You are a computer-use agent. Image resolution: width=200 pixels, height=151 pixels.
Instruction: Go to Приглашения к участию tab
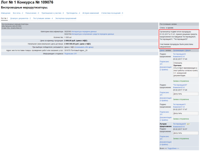pyautogui.click(x=52, y=13)
